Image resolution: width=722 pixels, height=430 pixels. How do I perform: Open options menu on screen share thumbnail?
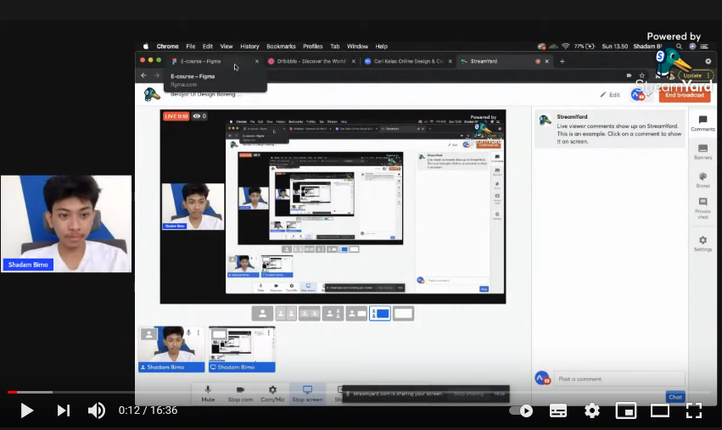tap(269, 332)
